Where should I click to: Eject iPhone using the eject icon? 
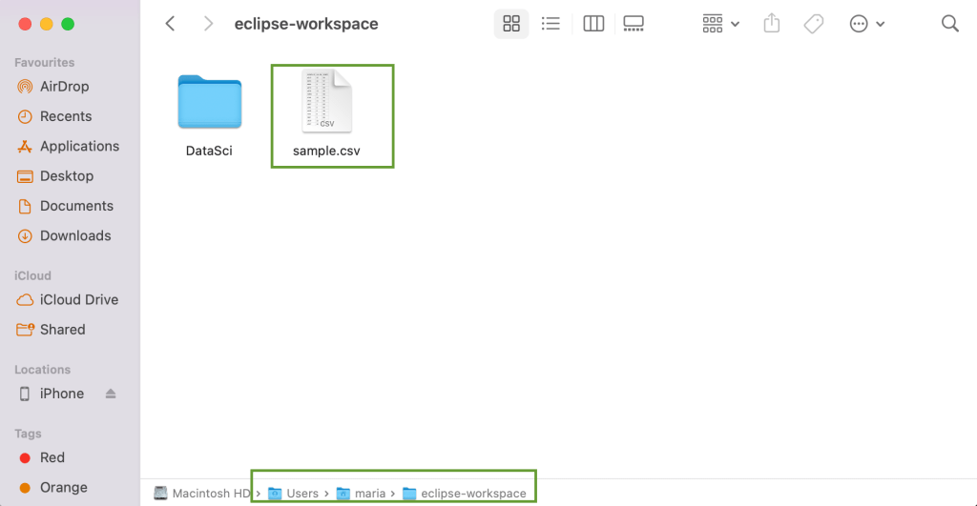click(111, 394)
